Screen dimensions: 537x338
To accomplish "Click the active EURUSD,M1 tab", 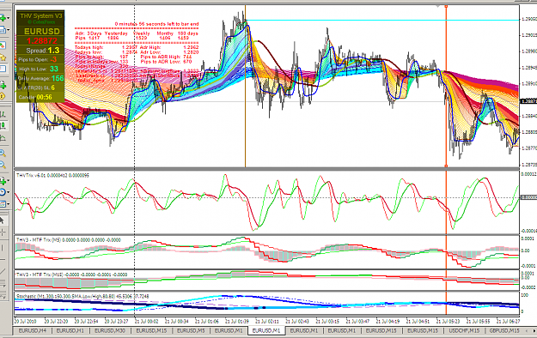I will tap(266, 330).
